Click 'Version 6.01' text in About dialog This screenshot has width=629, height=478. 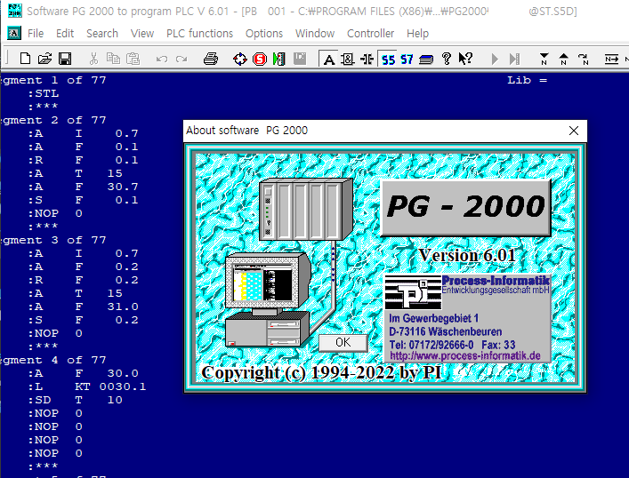click(467, 255)
